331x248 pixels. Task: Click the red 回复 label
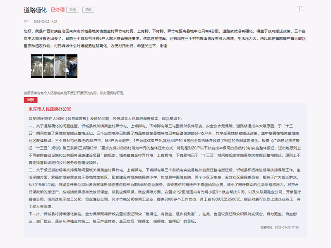(31, 100)
